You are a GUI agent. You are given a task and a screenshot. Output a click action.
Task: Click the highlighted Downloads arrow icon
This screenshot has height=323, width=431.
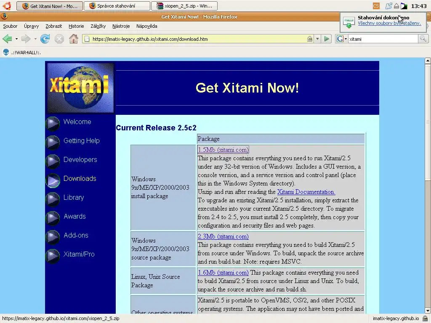[53, 180]
